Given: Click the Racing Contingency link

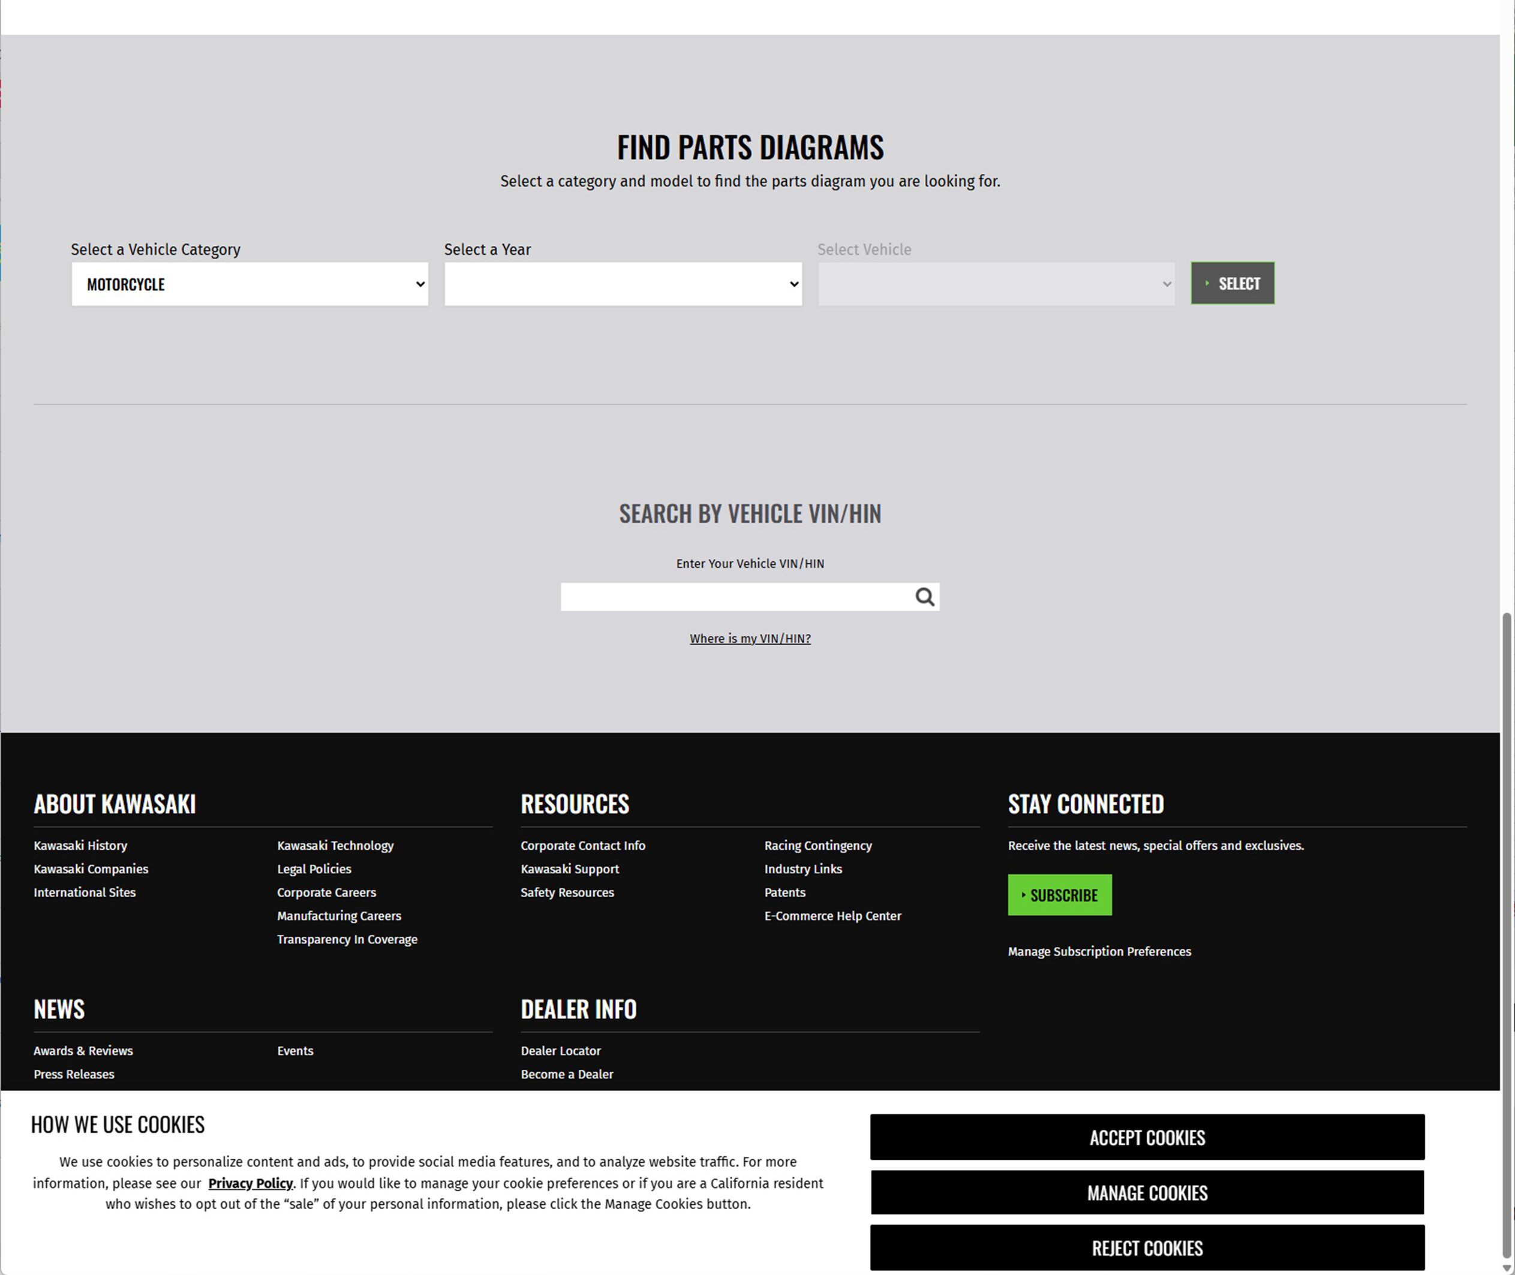Looking at the screenshot, I should click(817, 846).
